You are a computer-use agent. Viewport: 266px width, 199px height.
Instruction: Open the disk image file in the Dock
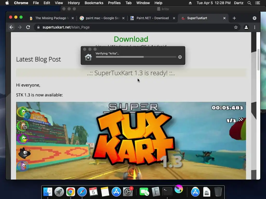pyautogui.click(x=207, y=192)
